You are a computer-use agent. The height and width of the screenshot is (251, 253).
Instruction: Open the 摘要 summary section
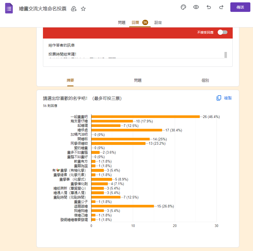point(70,80)
